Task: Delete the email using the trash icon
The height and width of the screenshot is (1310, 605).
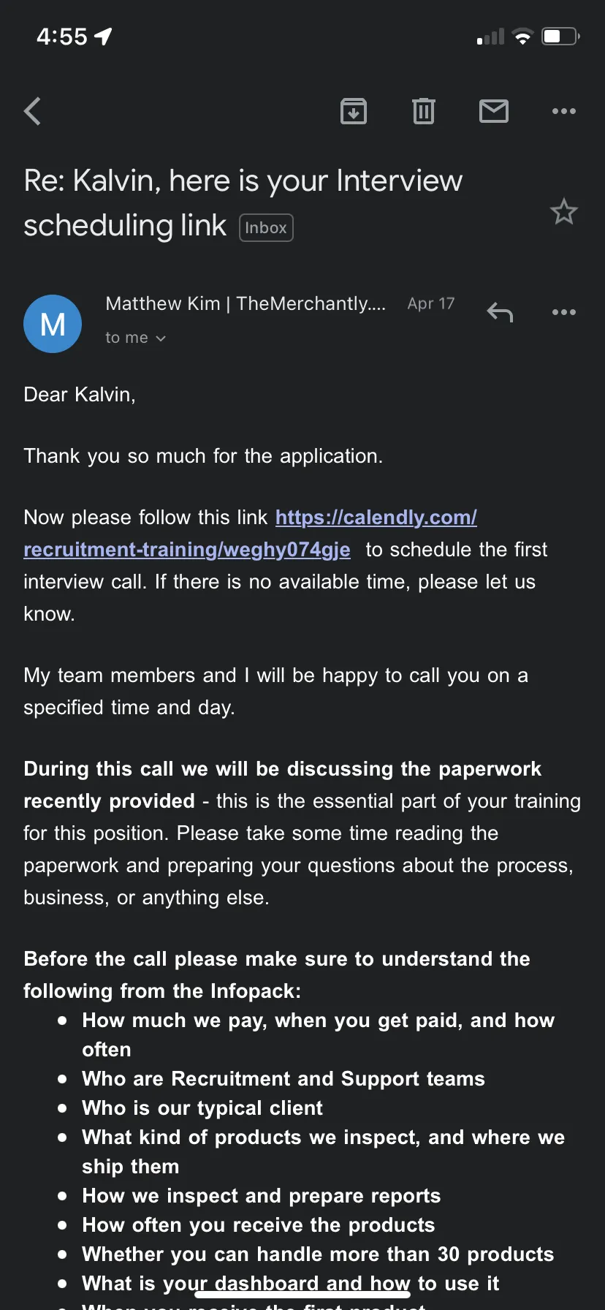Action: pyautogui.click(x=424, y=111)
